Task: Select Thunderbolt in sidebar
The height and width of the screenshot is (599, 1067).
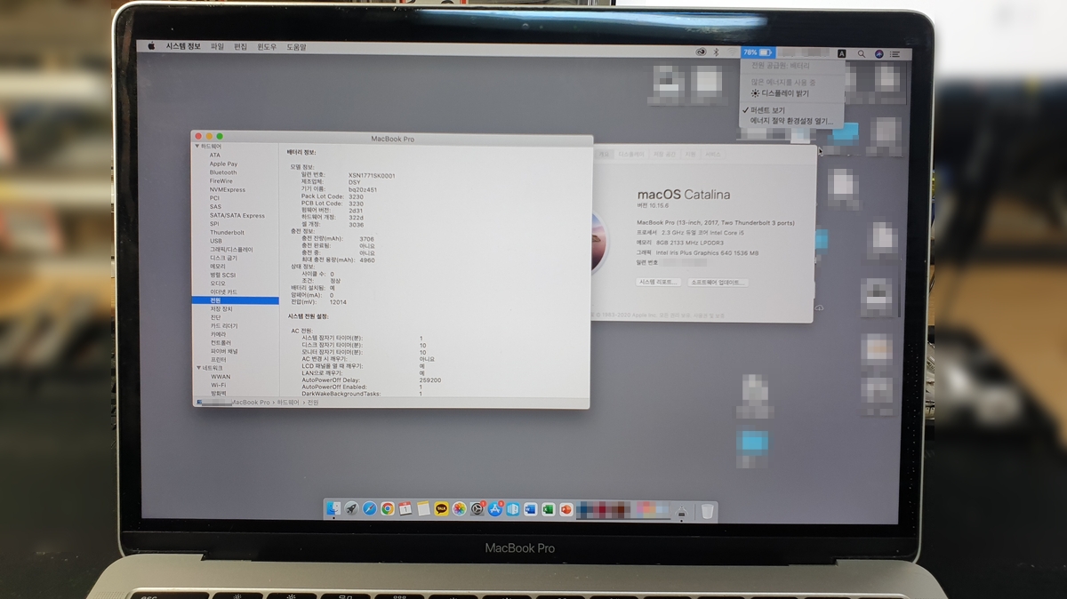Action: [x=227, y=233]
